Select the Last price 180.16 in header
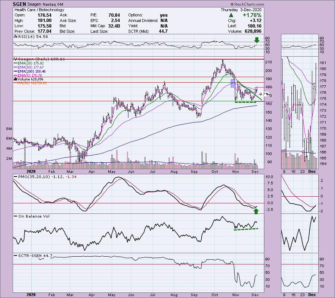The image size is (335, 298). point(254,26)
